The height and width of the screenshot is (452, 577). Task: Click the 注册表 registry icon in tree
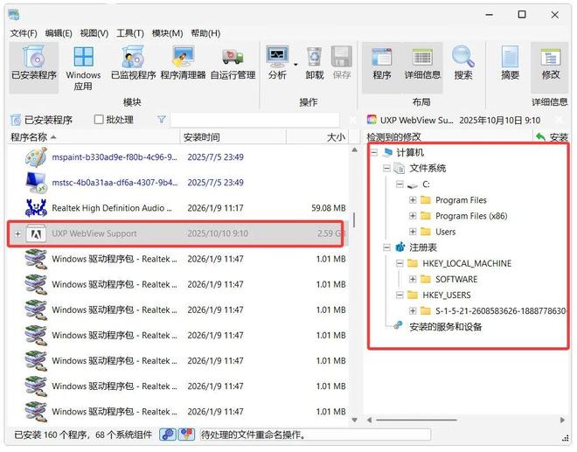tap(400, 247)
